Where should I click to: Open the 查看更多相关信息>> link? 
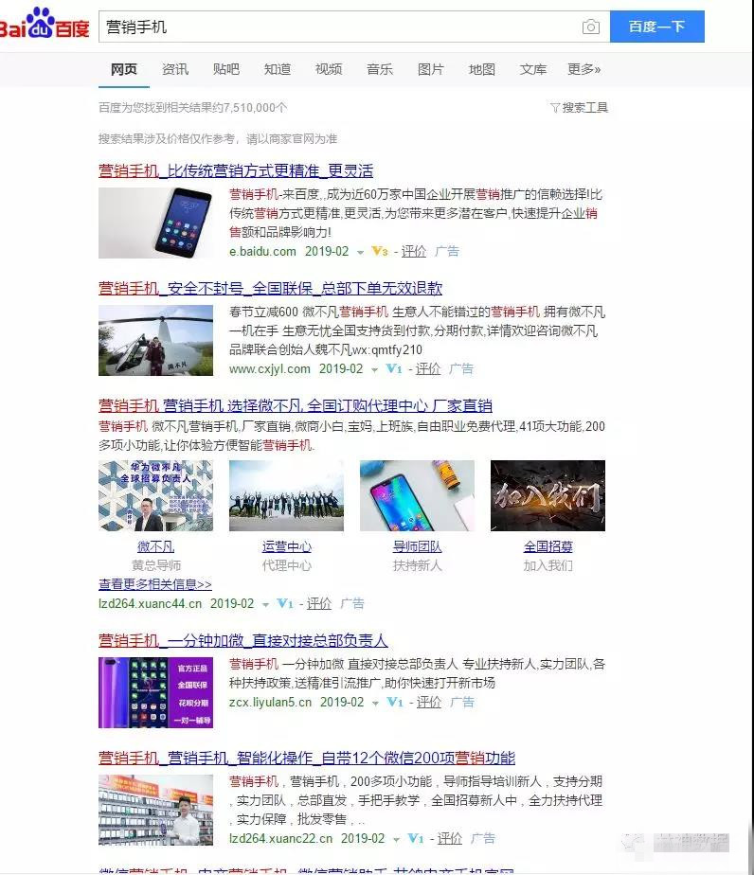[x=155, y=584]
